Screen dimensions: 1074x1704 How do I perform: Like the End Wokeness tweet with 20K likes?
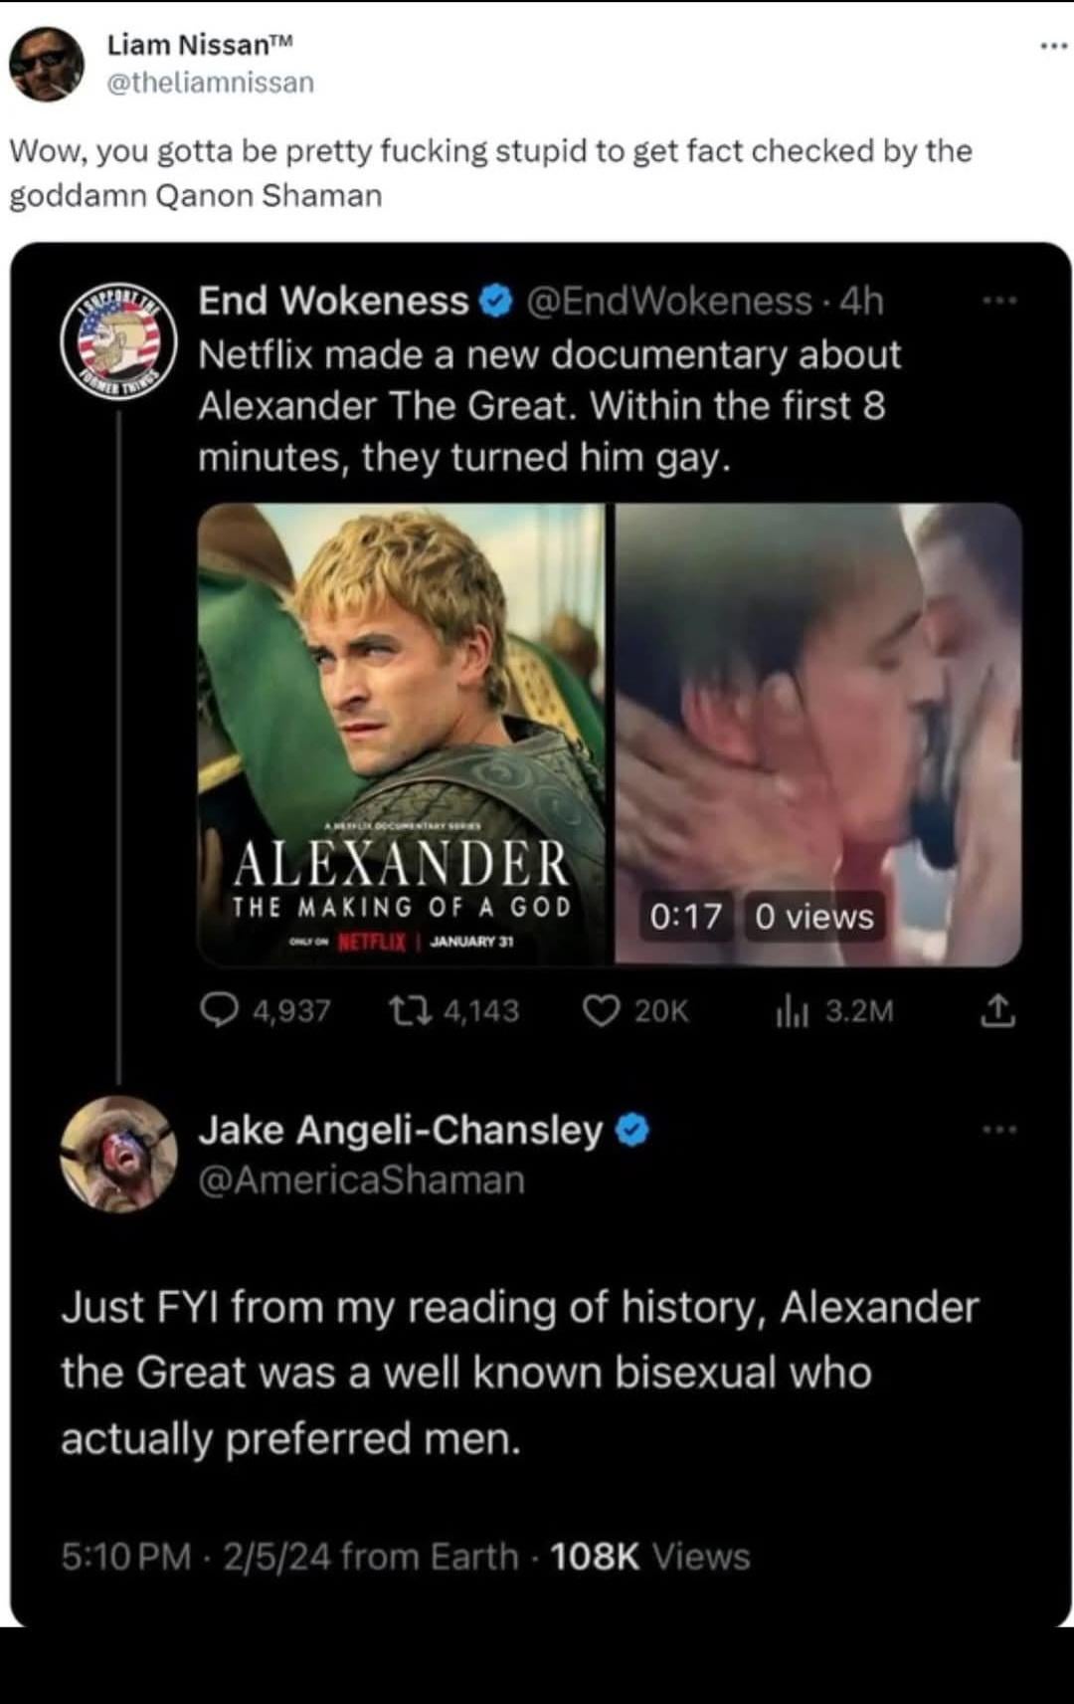(601, 1011)
